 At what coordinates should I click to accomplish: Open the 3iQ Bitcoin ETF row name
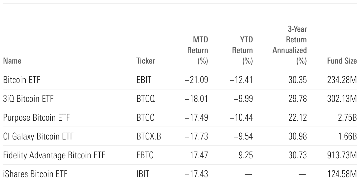pos(28,99)
